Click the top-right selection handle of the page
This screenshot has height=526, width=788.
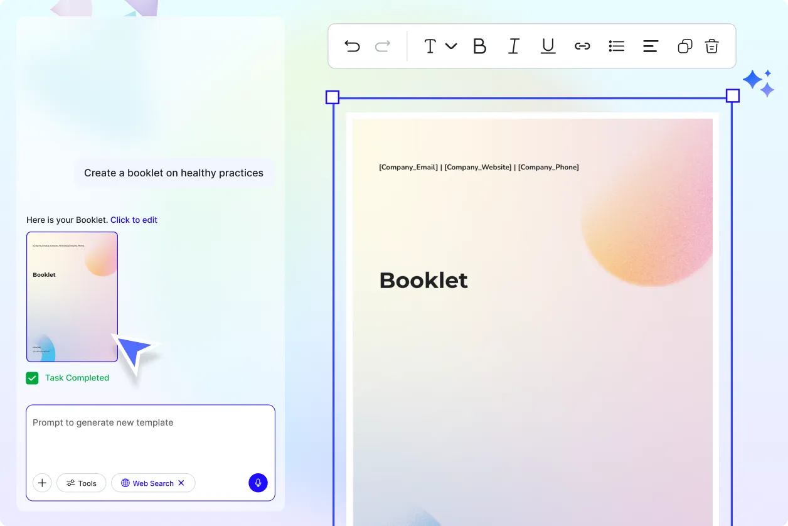click(733, 96)
